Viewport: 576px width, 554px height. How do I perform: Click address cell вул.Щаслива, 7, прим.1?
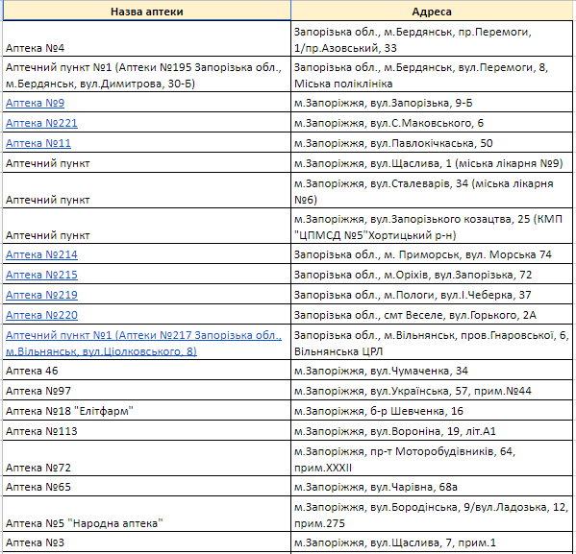432,542
